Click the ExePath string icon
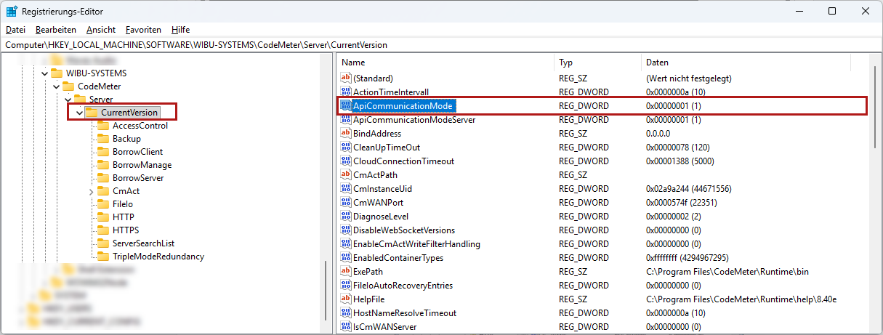 click(346, 272)
